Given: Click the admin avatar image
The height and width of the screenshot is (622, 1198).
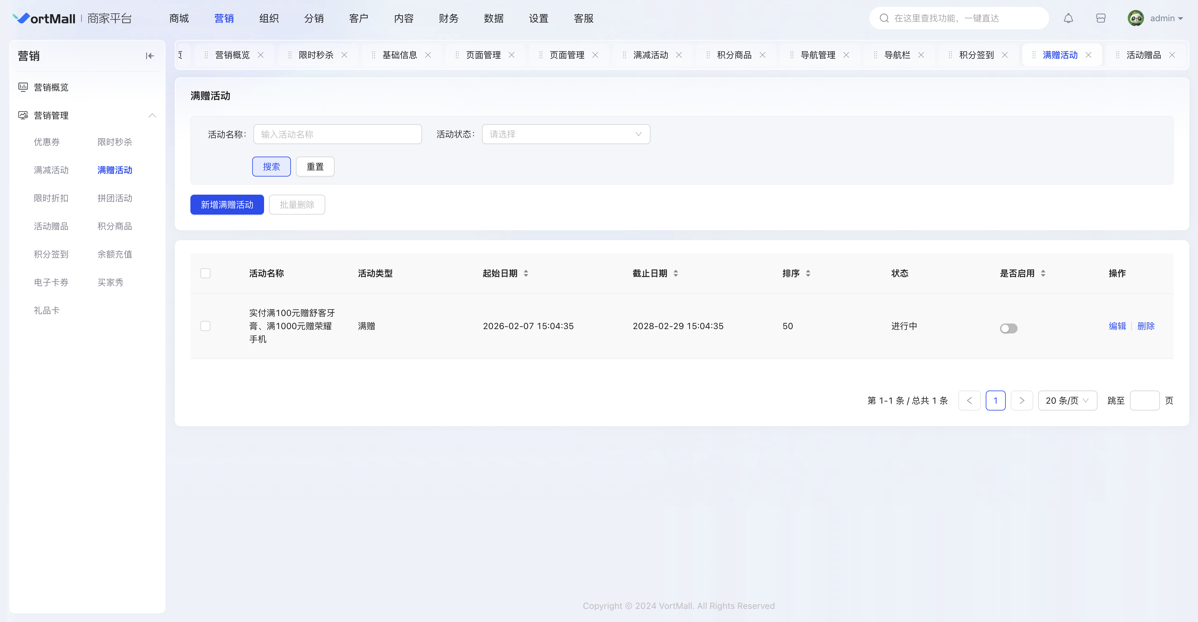Looking at the screenshot, I should [1135, 19].
